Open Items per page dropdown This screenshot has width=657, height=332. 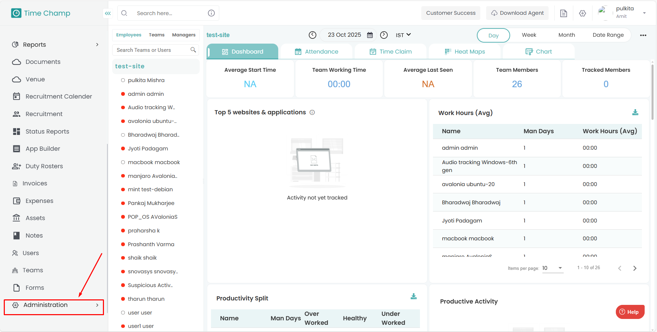click(552, 268)
